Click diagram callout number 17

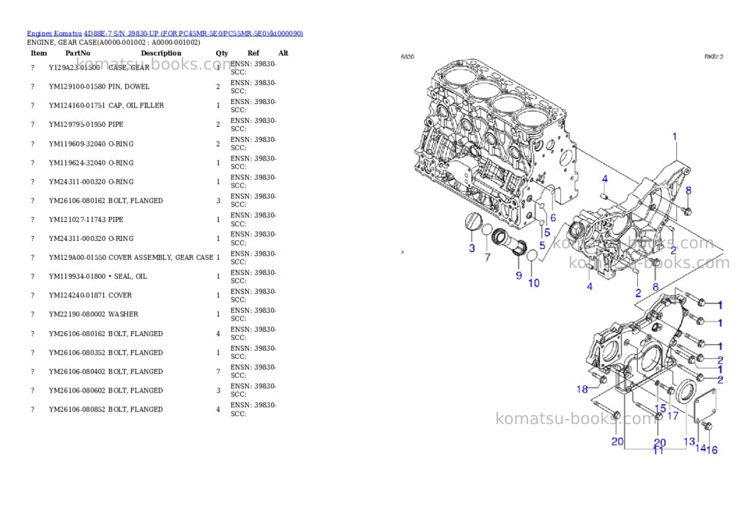click(673, 416)
